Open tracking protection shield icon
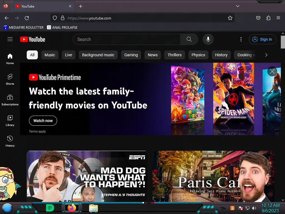This screenshot has height=214, width=285. pyautogui.click(x=55, y=18)
